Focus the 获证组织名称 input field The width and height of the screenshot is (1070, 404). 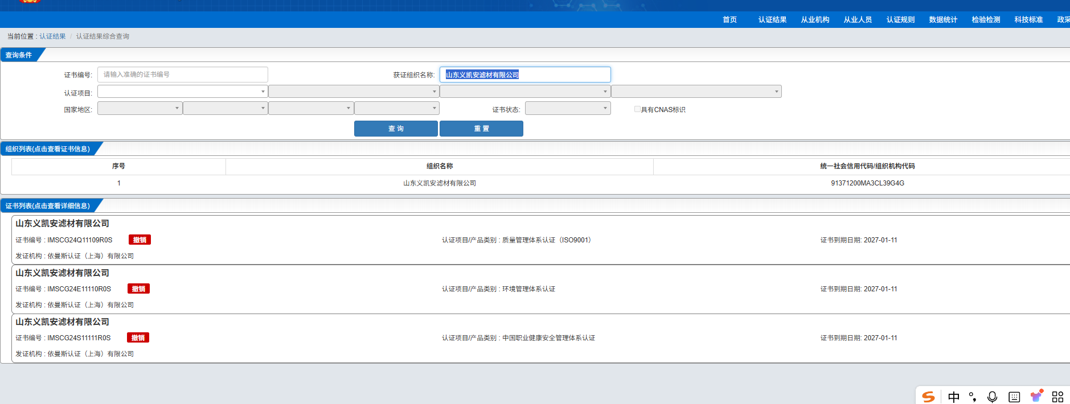[x=525, y=75]
